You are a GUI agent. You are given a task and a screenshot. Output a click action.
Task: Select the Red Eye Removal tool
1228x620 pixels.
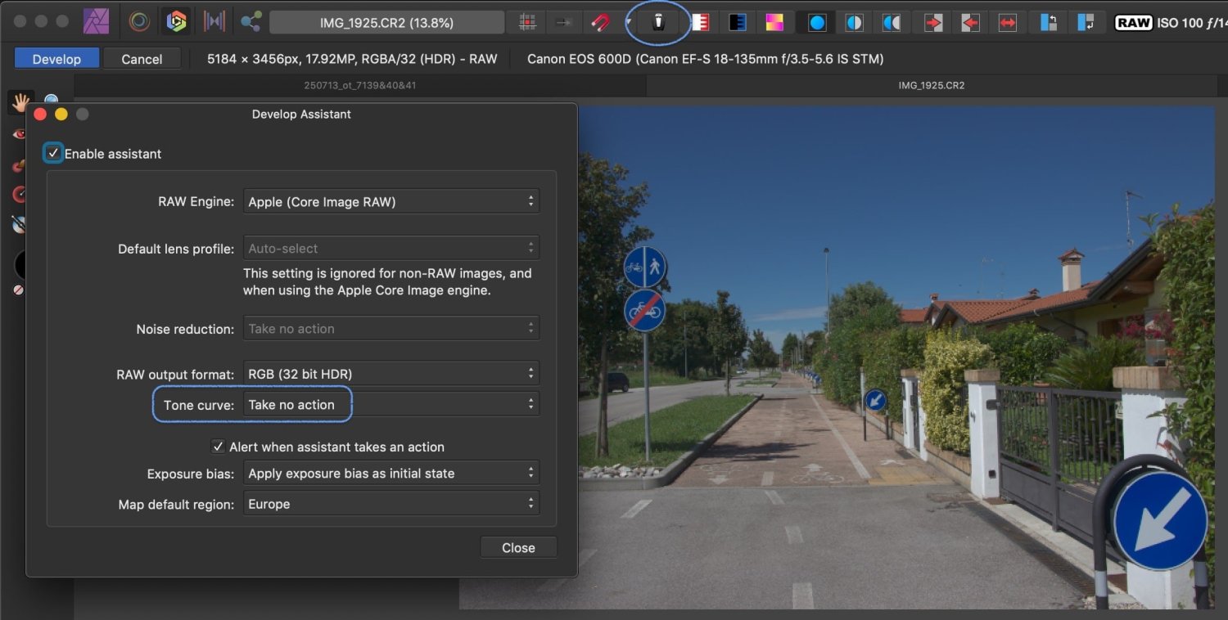[x=20, y=134]
